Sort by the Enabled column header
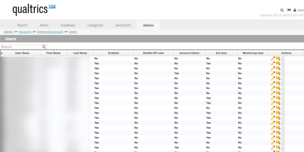 point(113,53)
